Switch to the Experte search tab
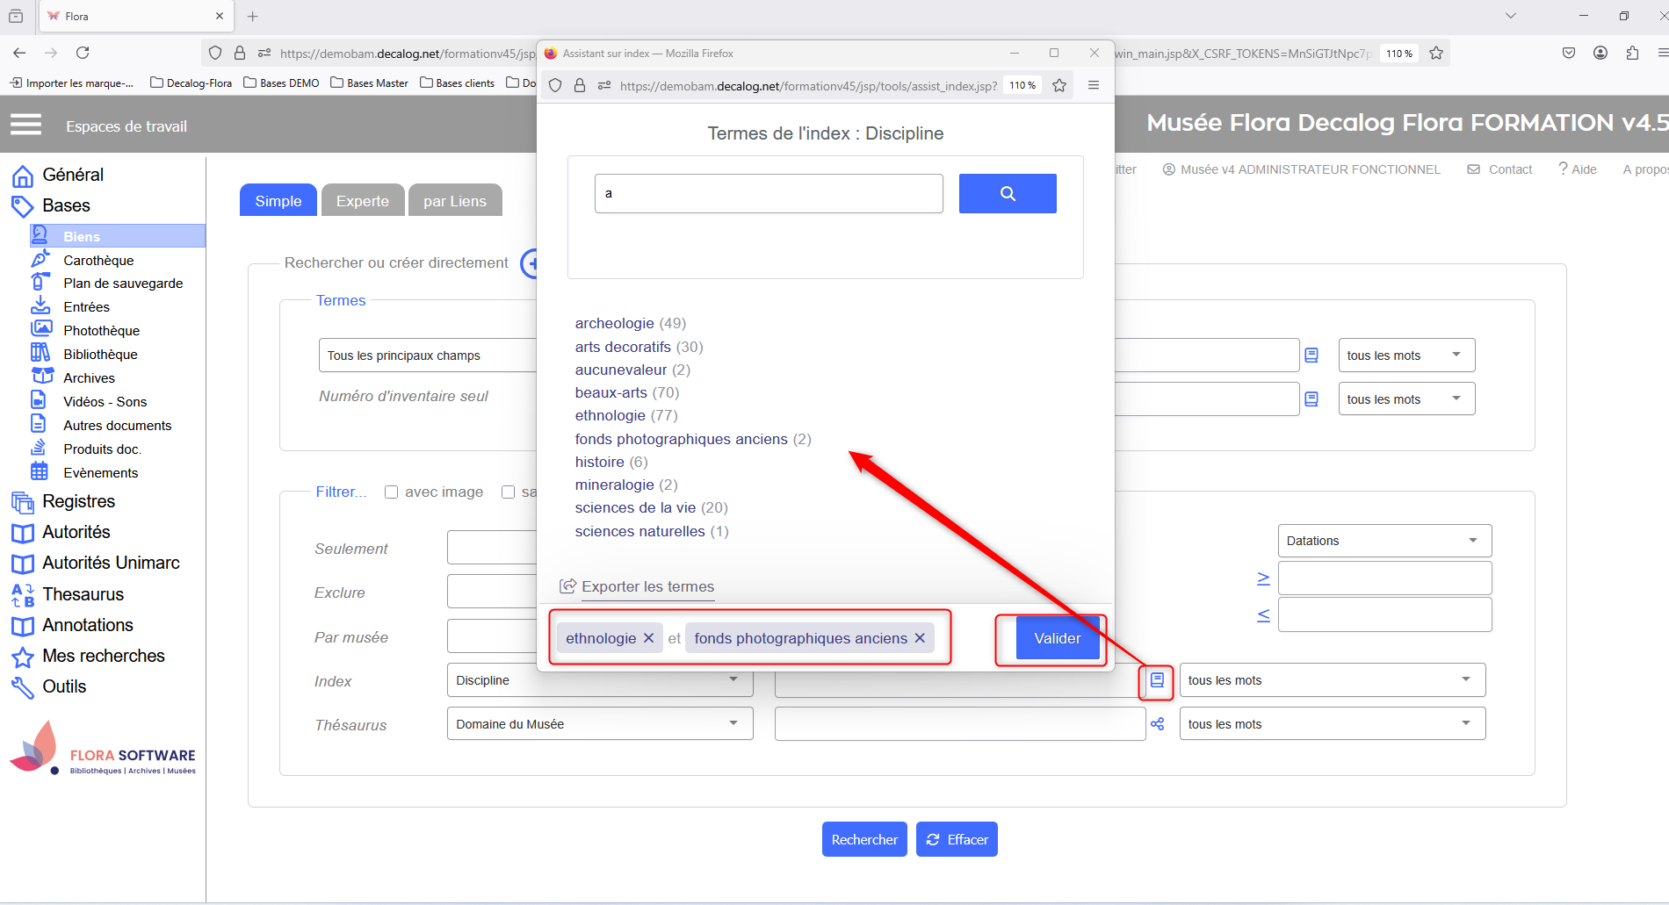The width and height of the screenshot is (1669, 905). [362, 201]
